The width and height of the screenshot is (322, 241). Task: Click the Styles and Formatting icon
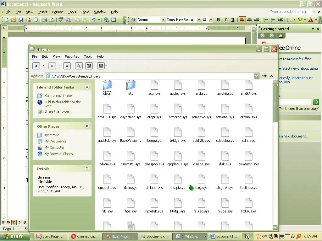[x=133, y=20]
